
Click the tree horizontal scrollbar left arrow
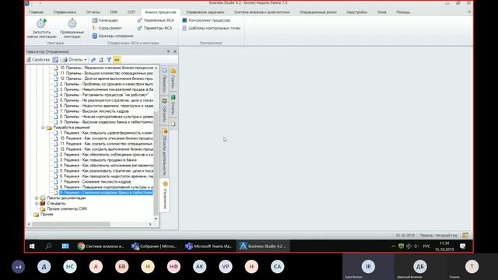[29, 224]
